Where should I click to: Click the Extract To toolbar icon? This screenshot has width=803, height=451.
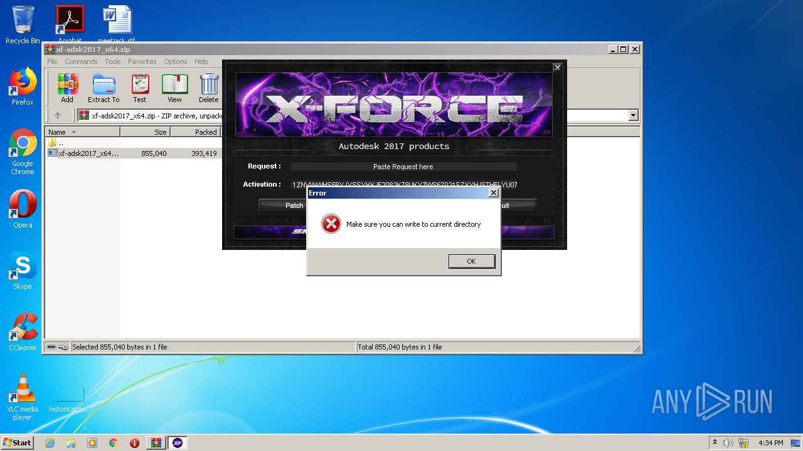coord(104,88)
